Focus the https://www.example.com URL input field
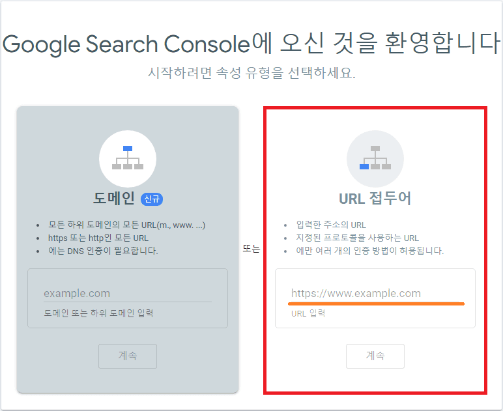 pos(375,293)
